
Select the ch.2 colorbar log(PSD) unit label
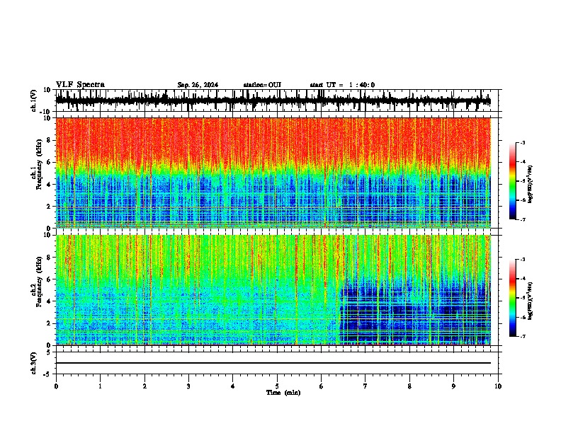(531, 301)
